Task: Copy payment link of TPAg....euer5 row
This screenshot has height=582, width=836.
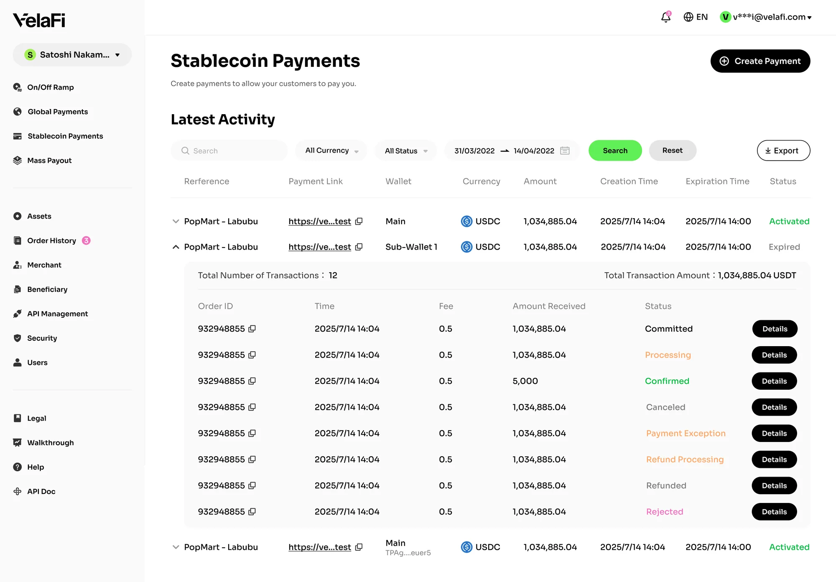Action: 359,547
